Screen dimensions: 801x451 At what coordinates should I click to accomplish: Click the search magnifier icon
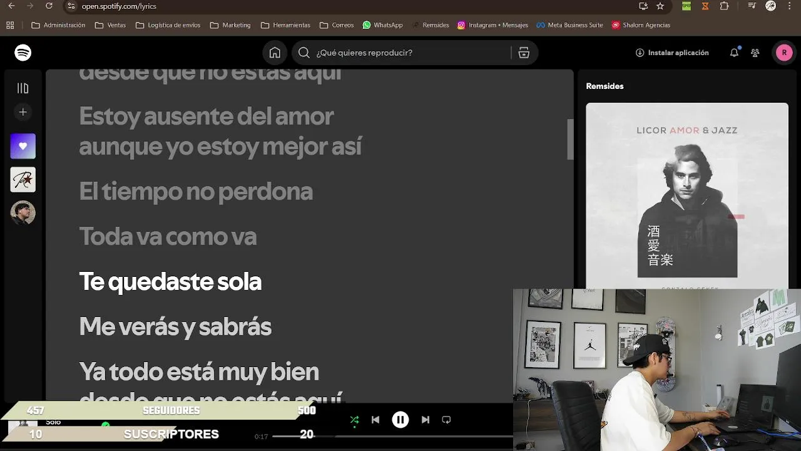tap(304, 53)
